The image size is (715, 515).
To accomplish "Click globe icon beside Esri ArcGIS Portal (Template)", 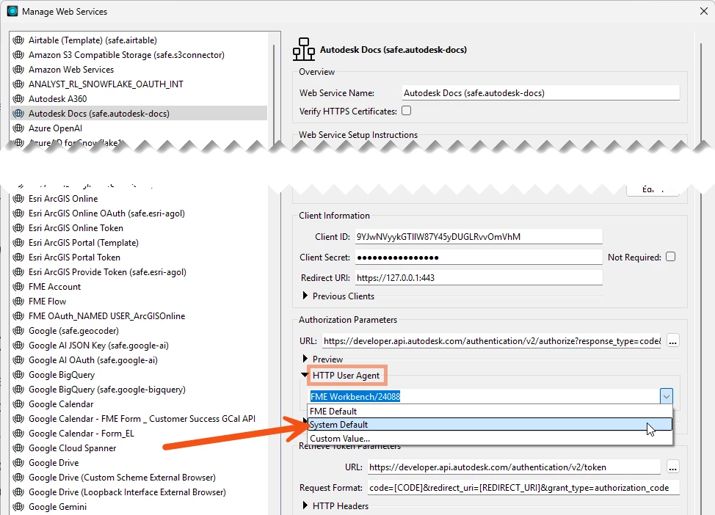I will pyautogui.click(x=18, y=242).
